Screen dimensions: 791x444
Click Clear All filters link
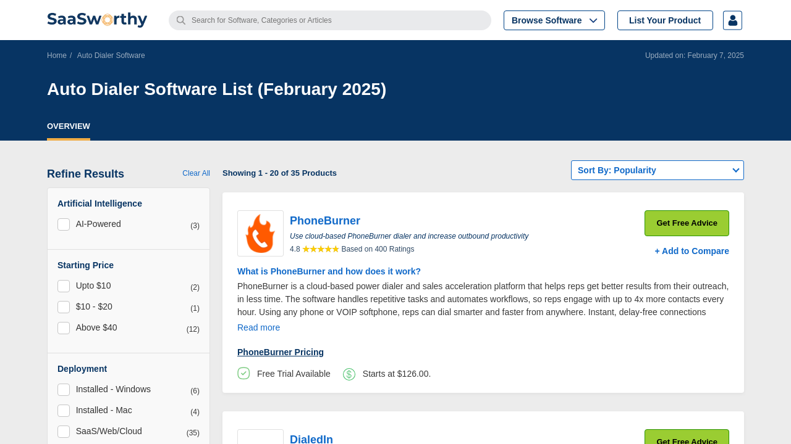point(196,173)
